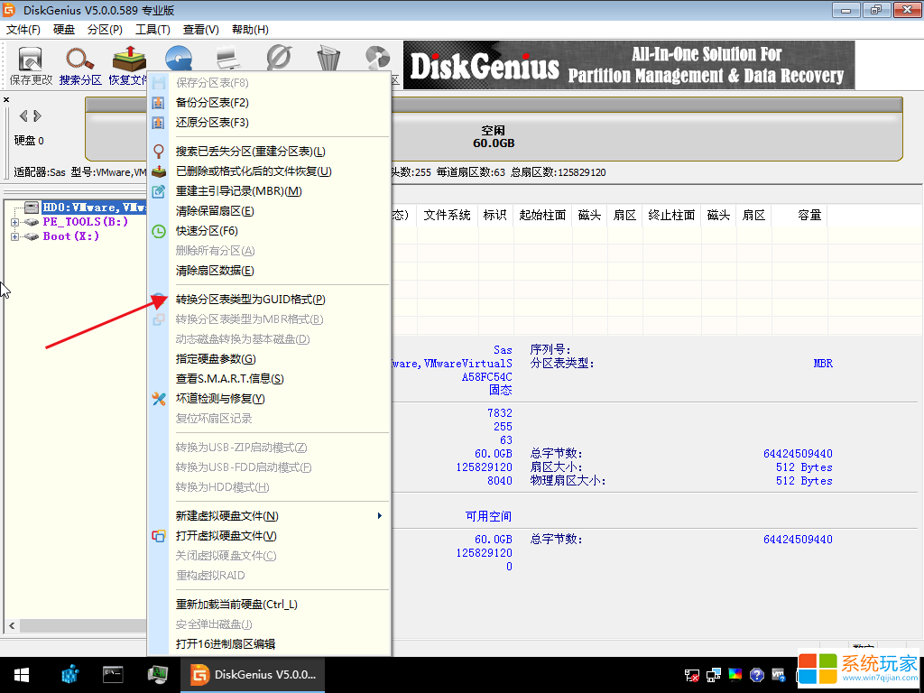
Task: Click the command prompt taskbar icon
Action: (113, 674)
